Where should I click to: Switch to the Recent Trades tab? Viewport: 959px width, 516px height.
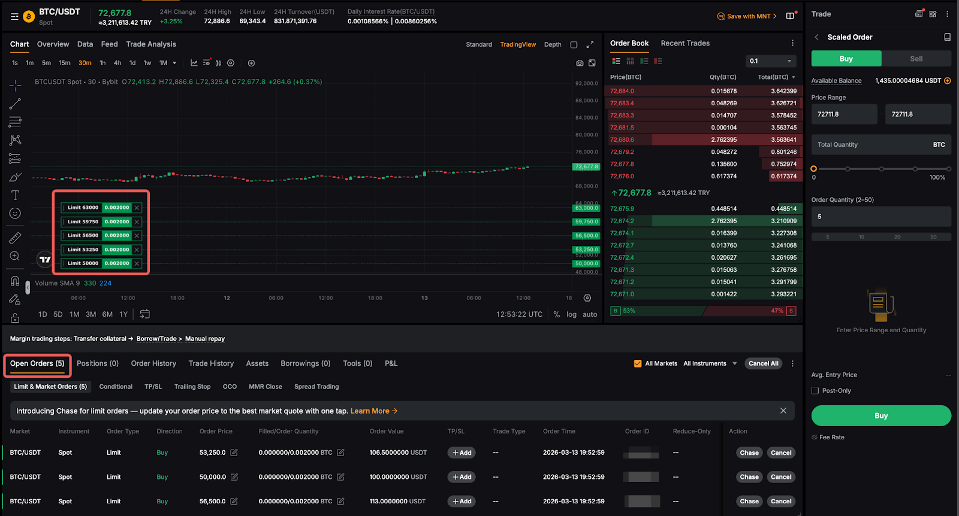(x=685, y=43)
